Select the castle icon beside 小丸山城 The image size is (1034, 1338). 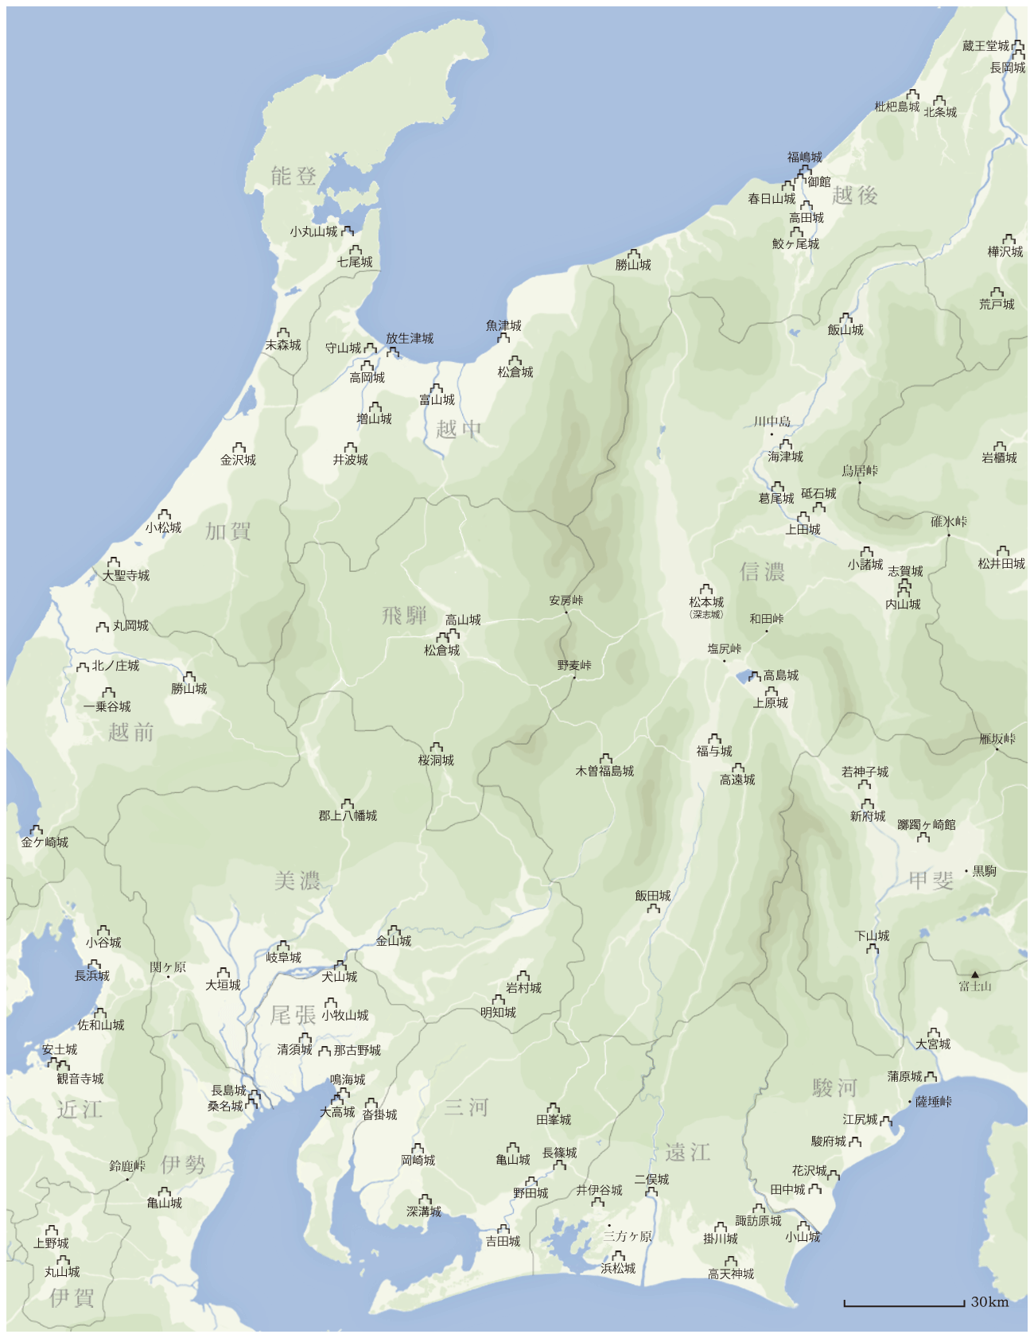click(x=348, y=231)
